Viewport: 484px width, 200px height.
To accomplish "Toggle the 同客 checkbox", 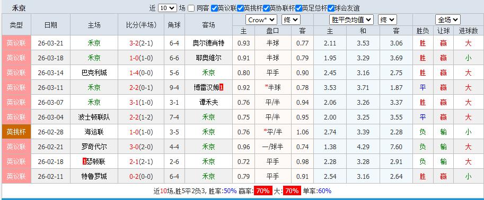I will (x=191, y=8).
